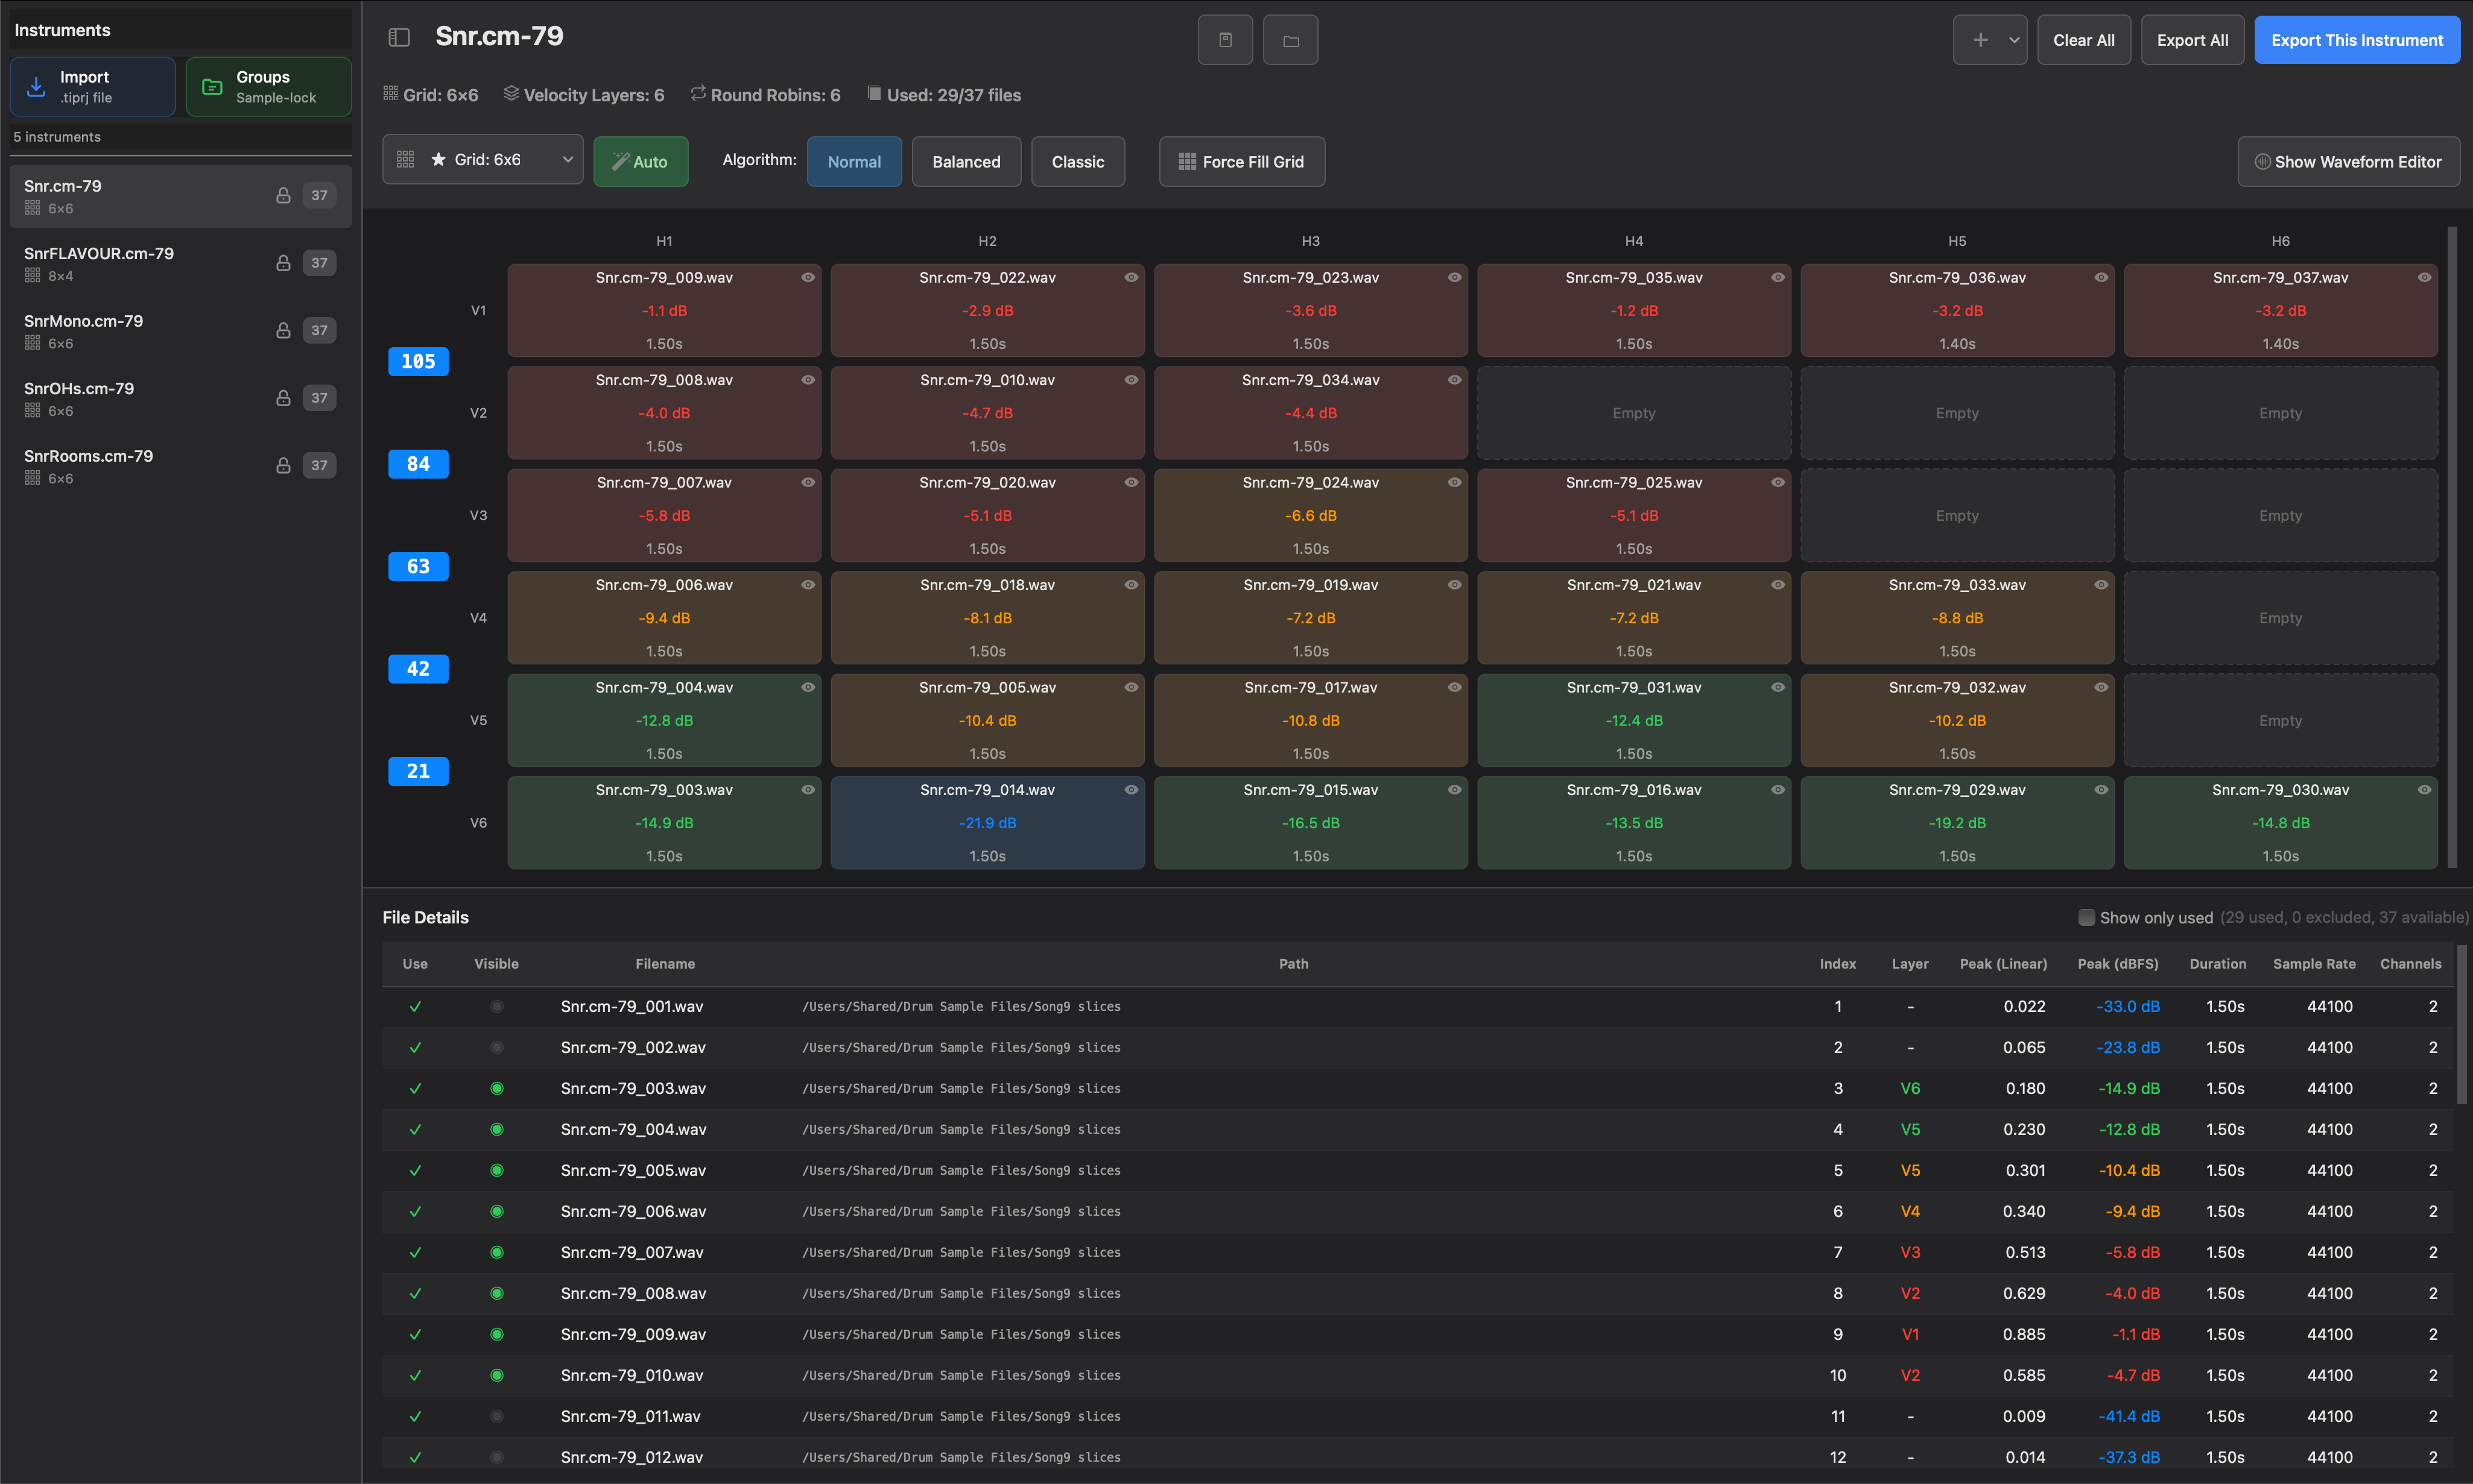Image resolution: width=2473 pixels, height=1484 pixels.
Task: Enable the Show only used checkbox
Action: pyautogui.click(x=2087, y=917)
